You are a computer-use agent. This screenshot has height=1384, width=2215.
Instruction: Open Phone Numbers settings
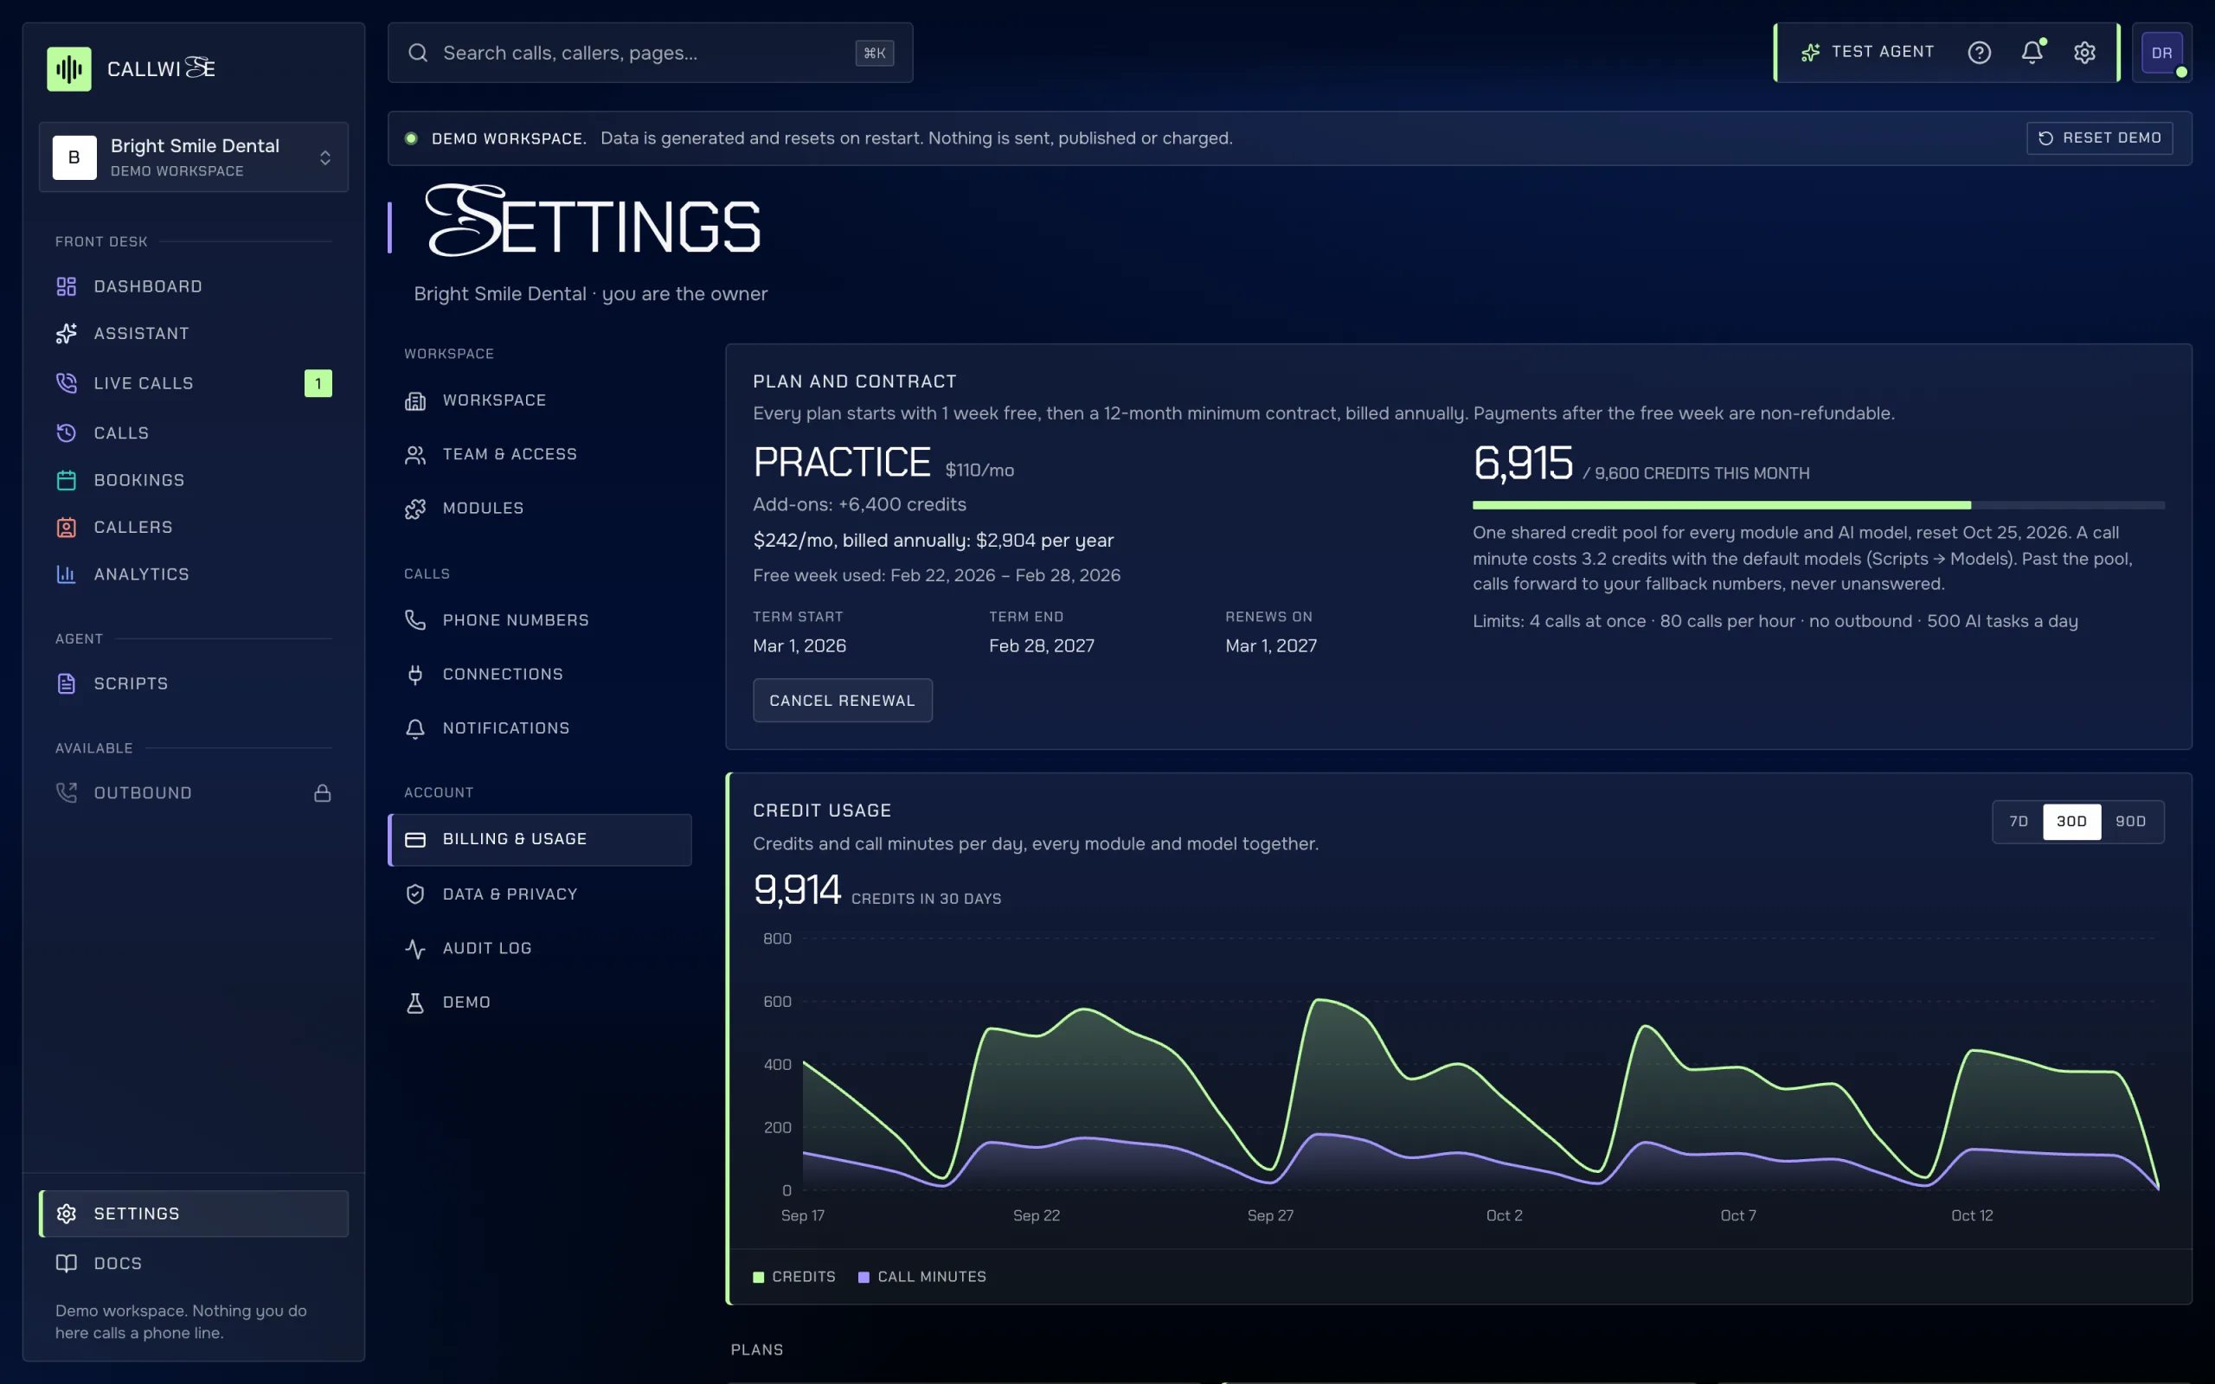pos(540,620)
